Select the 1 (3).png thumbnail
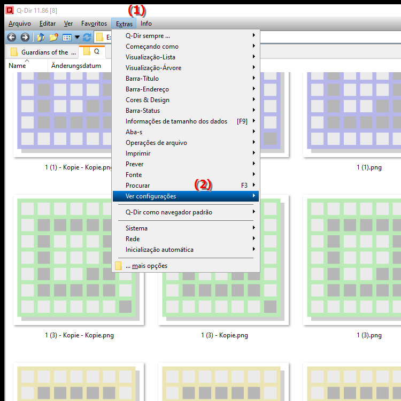The width and height of the screenshot is (401, 401). [352, 260]
